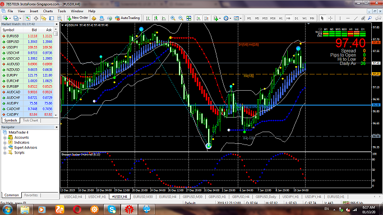Open the search magnifier icon
The width and height of the screenshot is (383, 215).
(370, 18)
